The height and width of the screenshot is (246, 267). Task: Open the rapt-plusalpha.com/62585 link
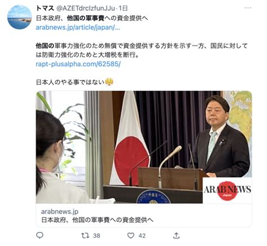[x=78, y=64]
